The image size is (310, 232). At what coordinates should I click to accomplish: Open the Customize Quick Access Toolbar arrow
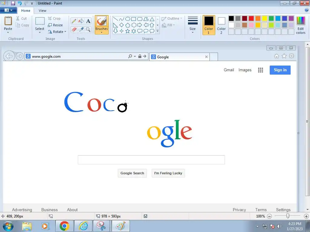pyautogui.click(x=32, y=3)
